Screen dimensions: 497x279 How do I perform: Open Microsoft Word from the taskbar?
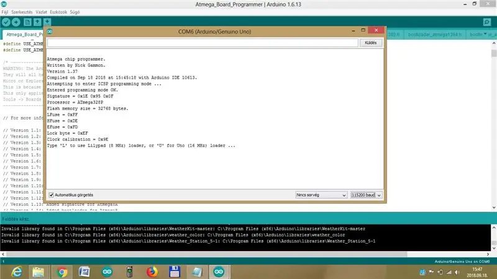[84, 272]
